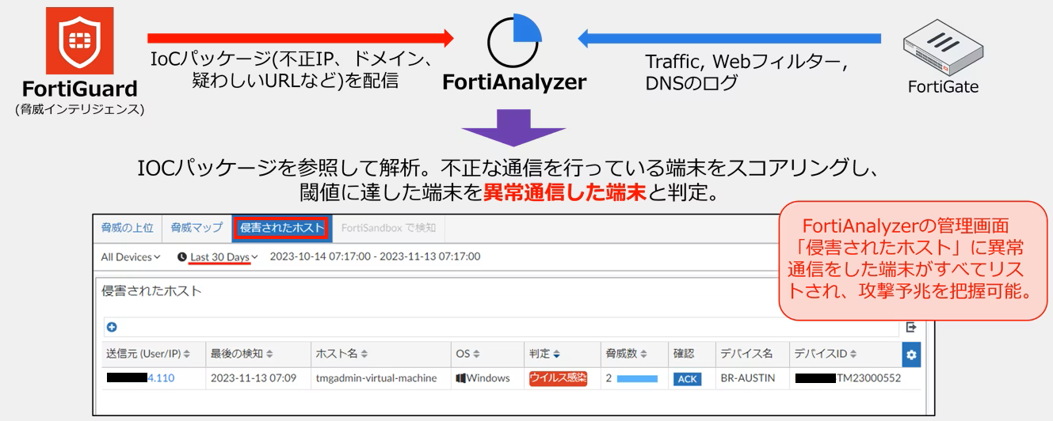Sort by デバイスID column header
The width and height of the screenshot is (1053, 421).
825,355
